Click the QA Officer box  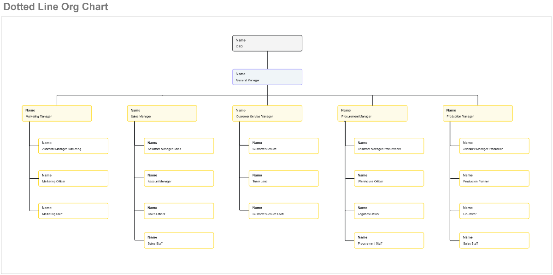(494, 211)
